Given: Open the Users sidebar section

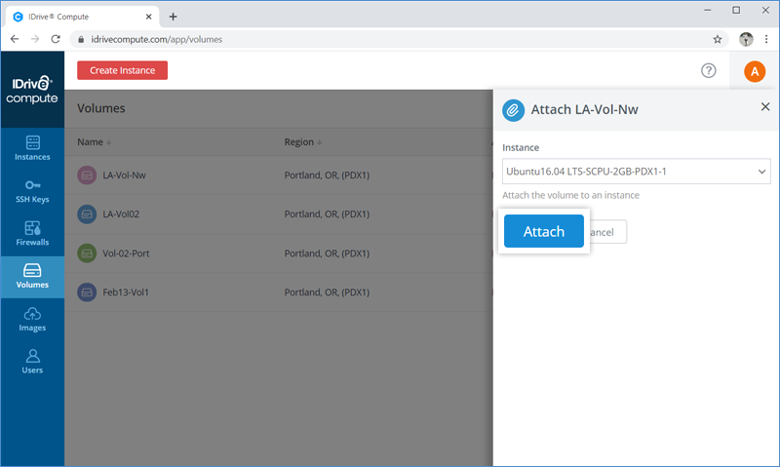Looking at the screenshot, I should 32,362.
